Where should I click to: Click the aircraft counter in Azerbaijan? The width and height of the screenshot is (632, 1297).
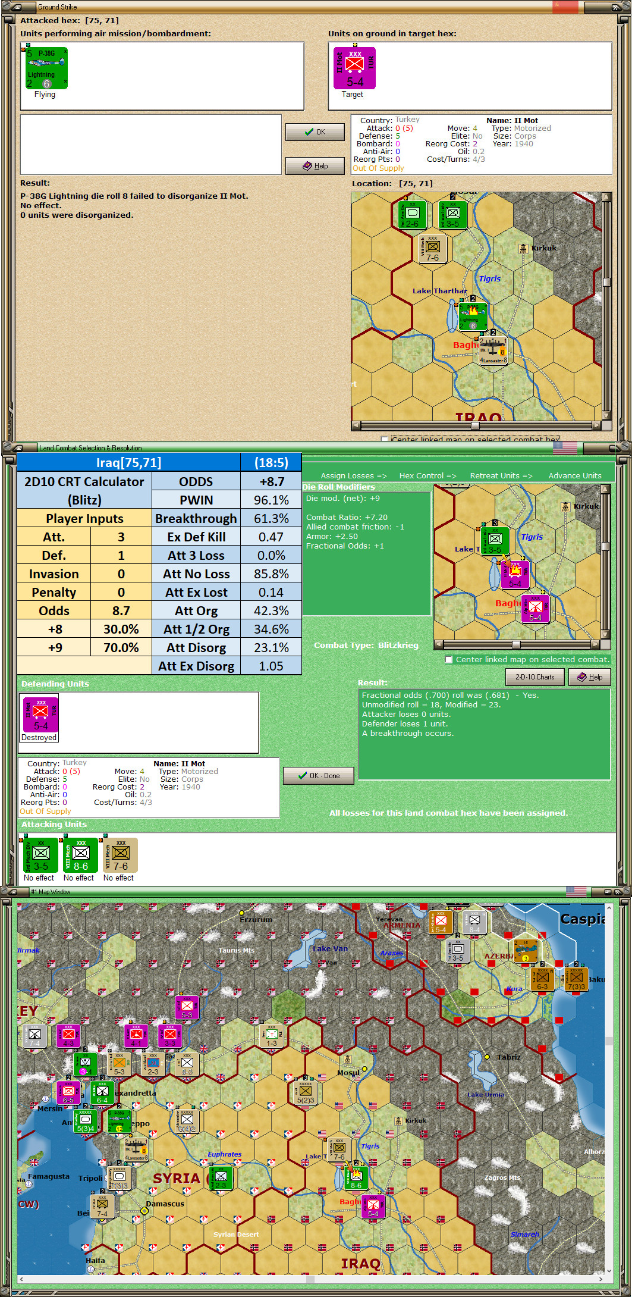tap(526, 951)
